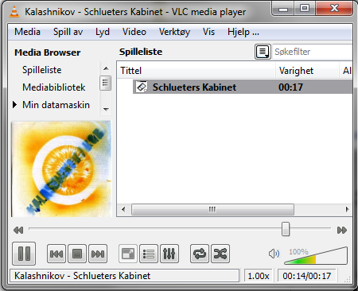Toggle elapsed time display 00:14/00:17
The height and width of the screenshot is (291, 358).
tap(307, 276)
